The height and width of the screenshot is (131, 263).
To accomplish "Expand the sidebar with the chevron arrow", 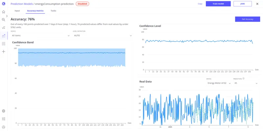I will pyautogui.click(x=7, y=16).
